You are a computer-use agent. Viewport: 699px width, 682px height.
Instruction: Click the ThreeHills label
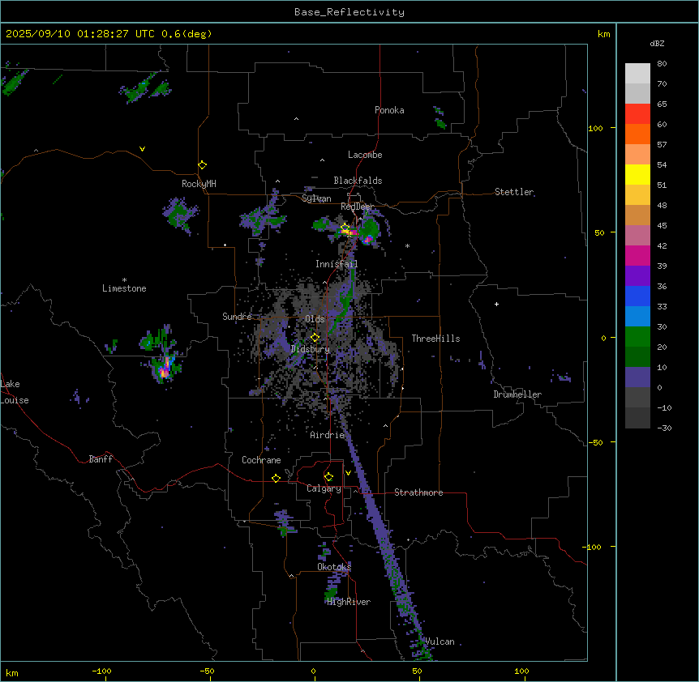435,339
